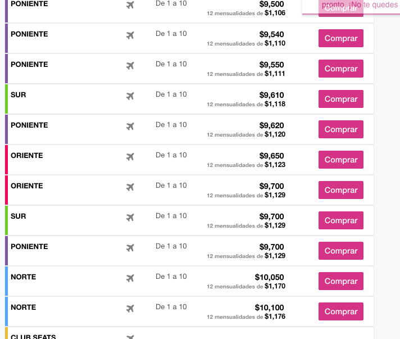Buy the SUR ticket priced $9,610
Image resolution: width=400 pixels, height=339 pixels.
pos(341,99)
